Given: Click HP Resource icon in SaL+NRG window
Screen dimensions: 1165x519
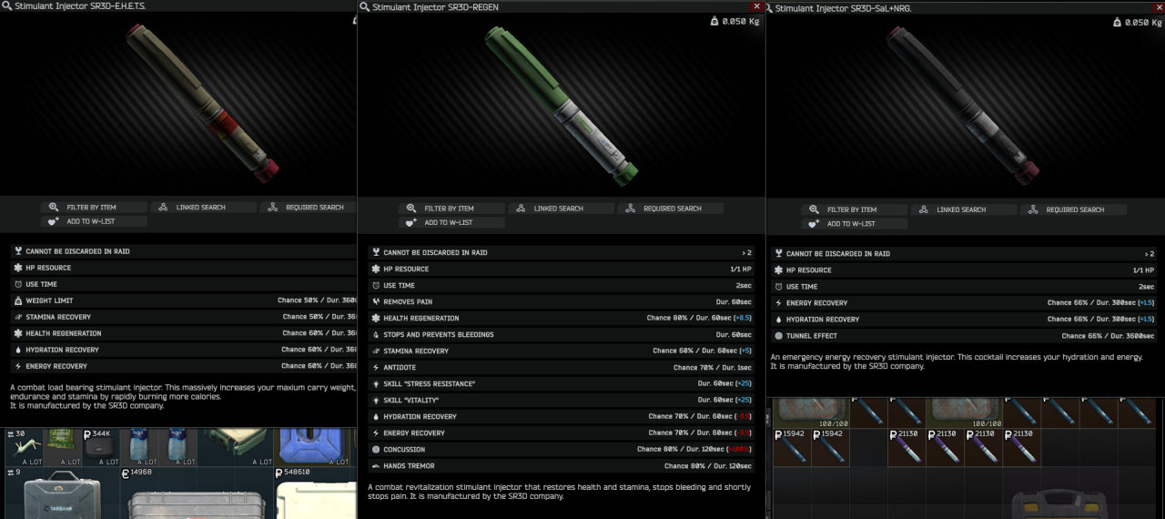Looking at the screenshot, I should click(x=778, y=270).
